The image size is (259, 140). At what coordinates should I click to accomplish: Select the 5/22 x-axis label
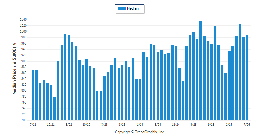tap(69, 125)
